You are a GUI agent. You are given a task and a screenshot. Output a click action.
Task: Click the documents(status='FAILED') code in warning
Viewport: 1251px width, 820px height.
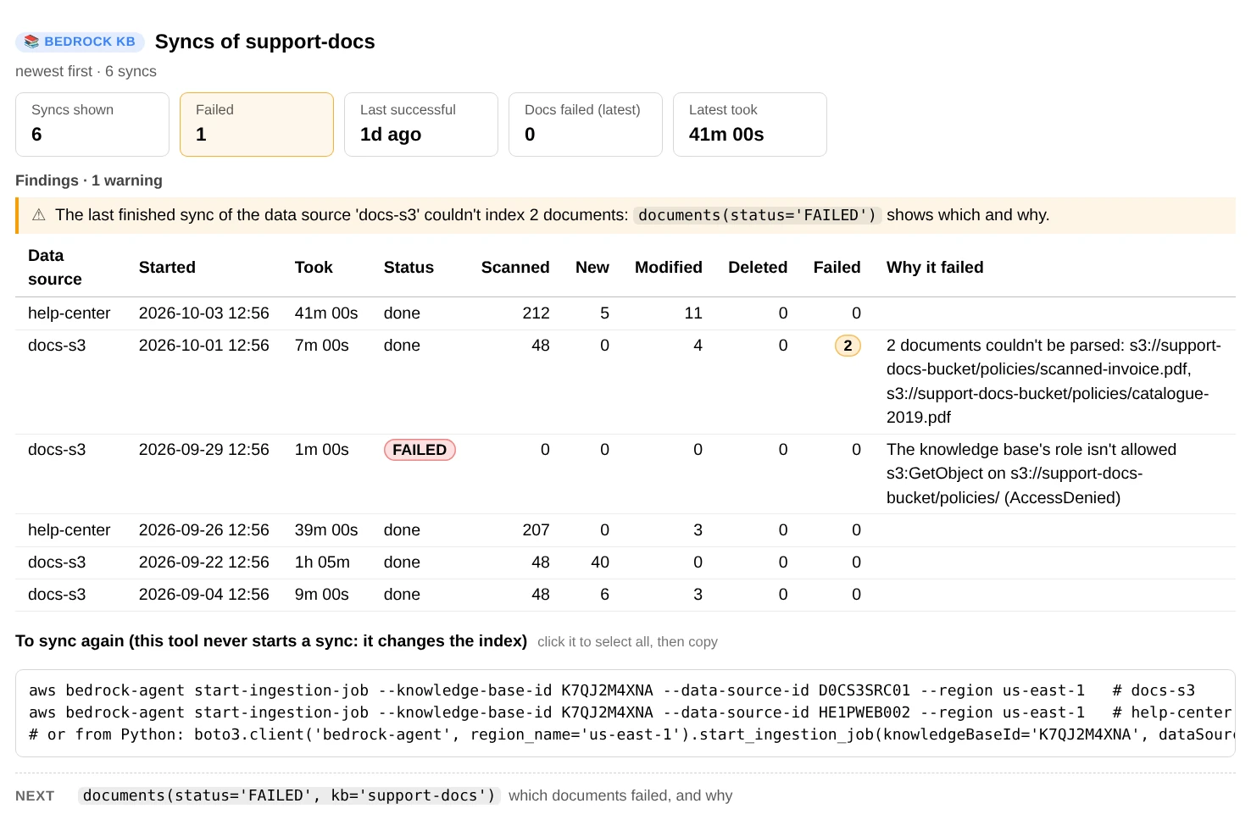click(757, 215)
